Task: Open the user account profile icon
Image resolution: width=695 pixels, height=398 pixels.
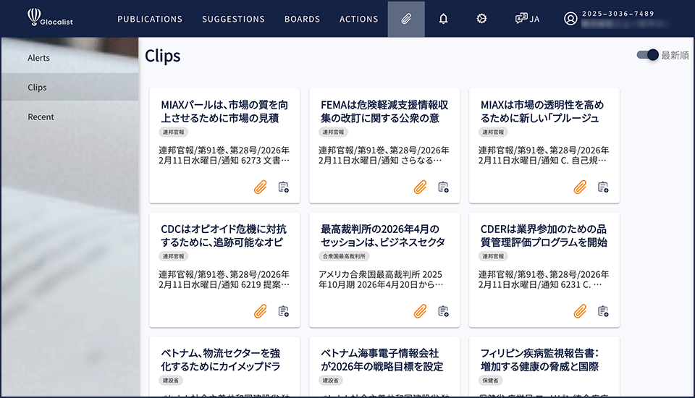Action: tap(570, 19)
